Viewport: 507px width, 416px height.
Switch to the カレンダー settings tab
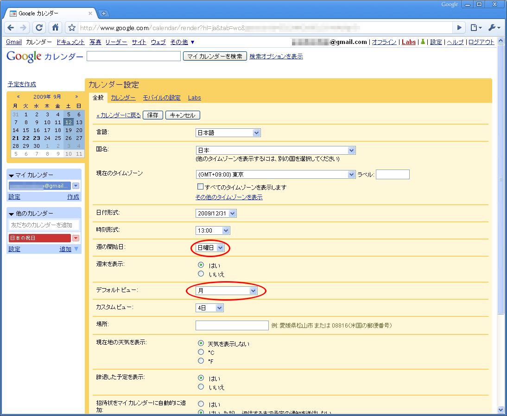123,98
